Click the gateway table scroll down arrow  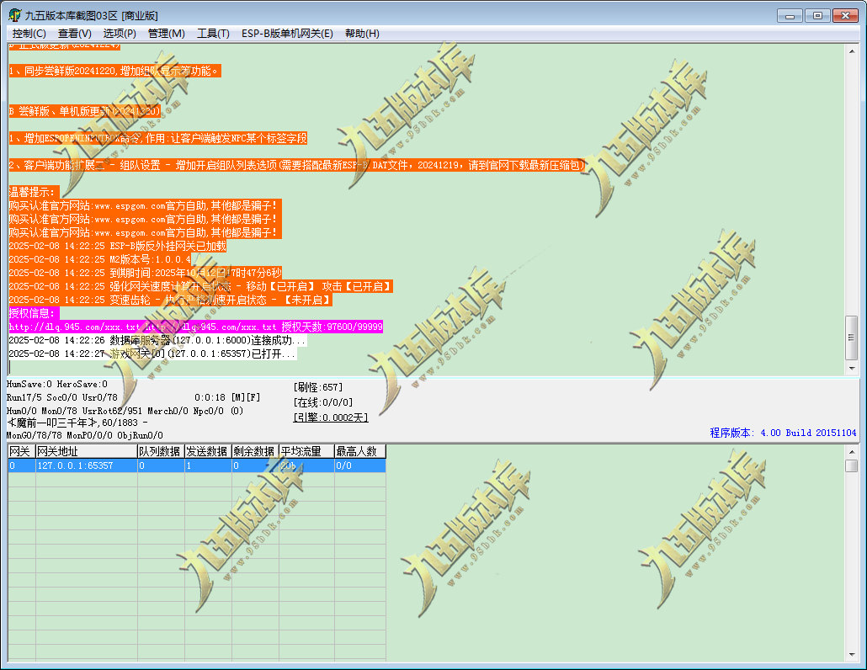tap(852, 655)
